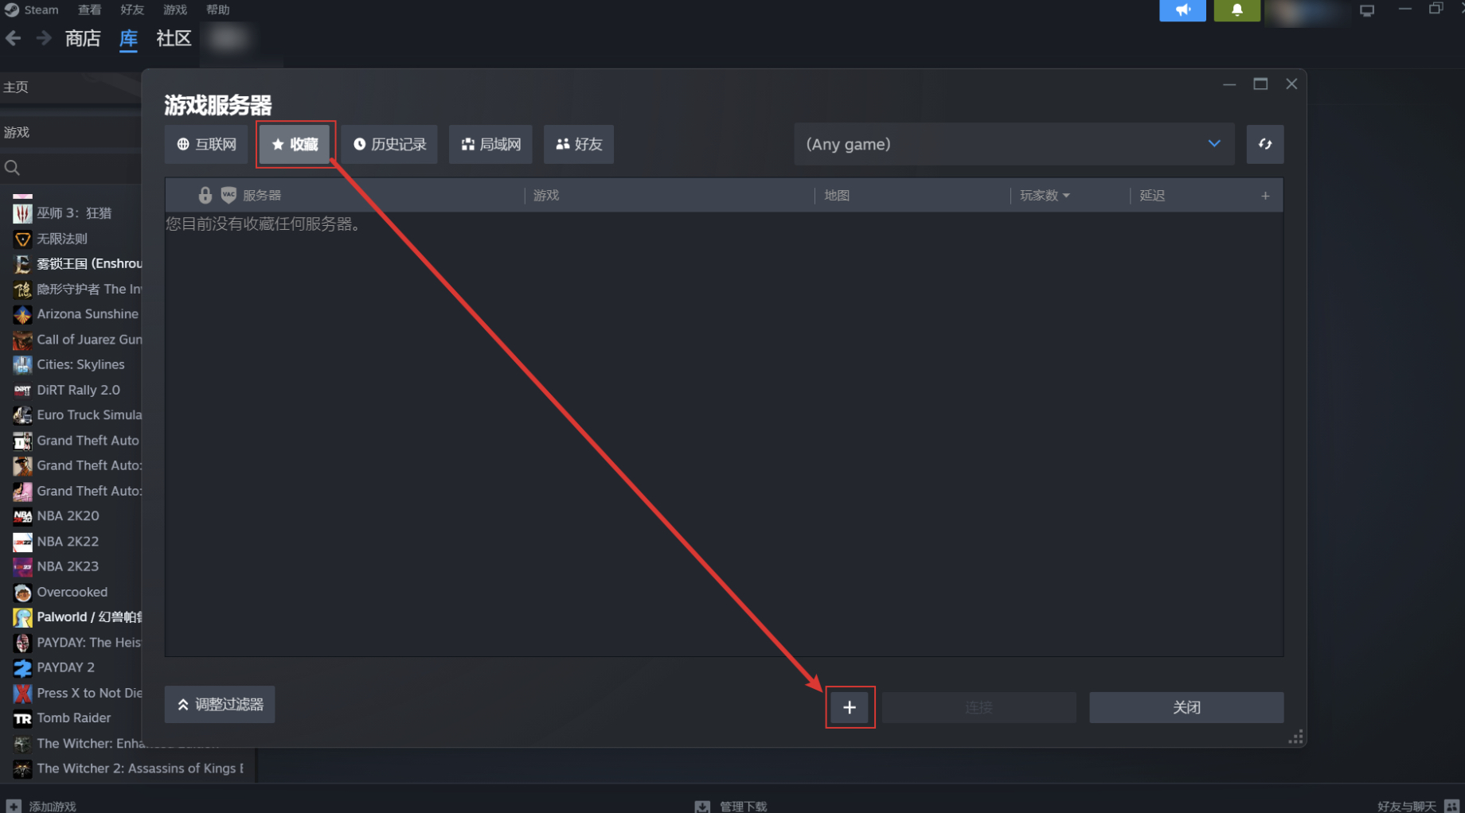Click the library search magnifier icon
1465x813 pixels.
coord(12,168)
